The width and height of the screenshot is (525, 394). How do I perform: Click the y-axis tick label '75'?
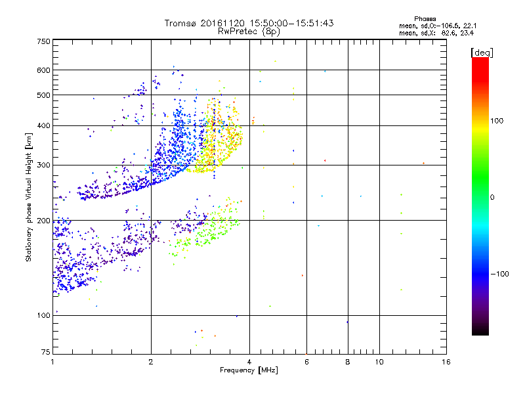point(46,352)
